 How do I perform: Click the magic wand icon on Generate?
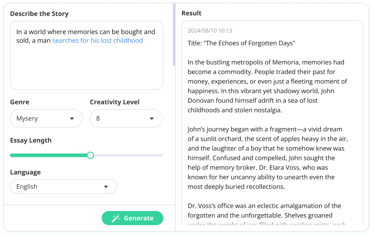pos(116,218)
